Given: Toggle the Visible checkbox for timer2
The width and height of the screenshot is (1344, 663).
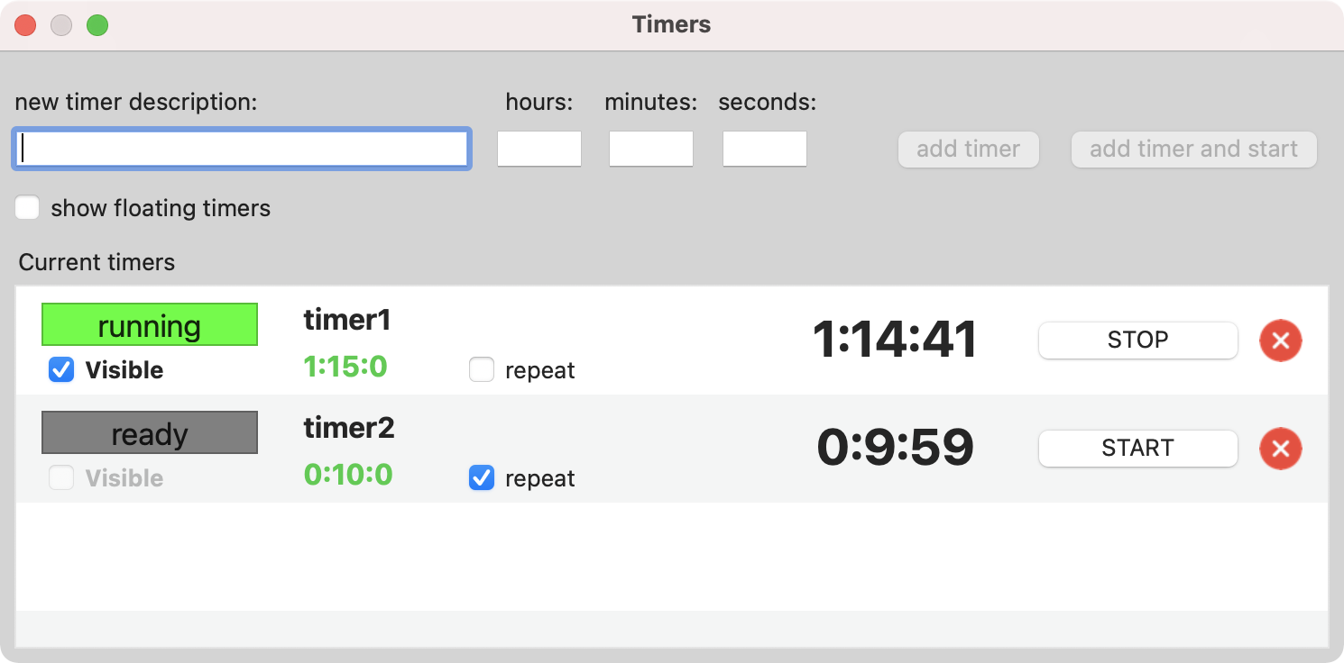Looking at the screenshot, I should click(61, 477).
